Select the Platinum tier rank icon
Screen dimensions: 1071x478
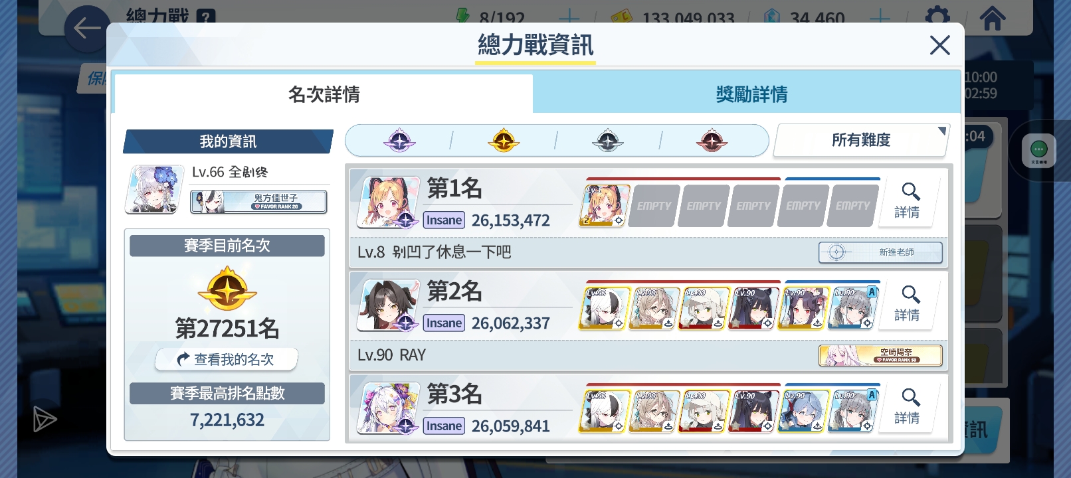(399, 141)
